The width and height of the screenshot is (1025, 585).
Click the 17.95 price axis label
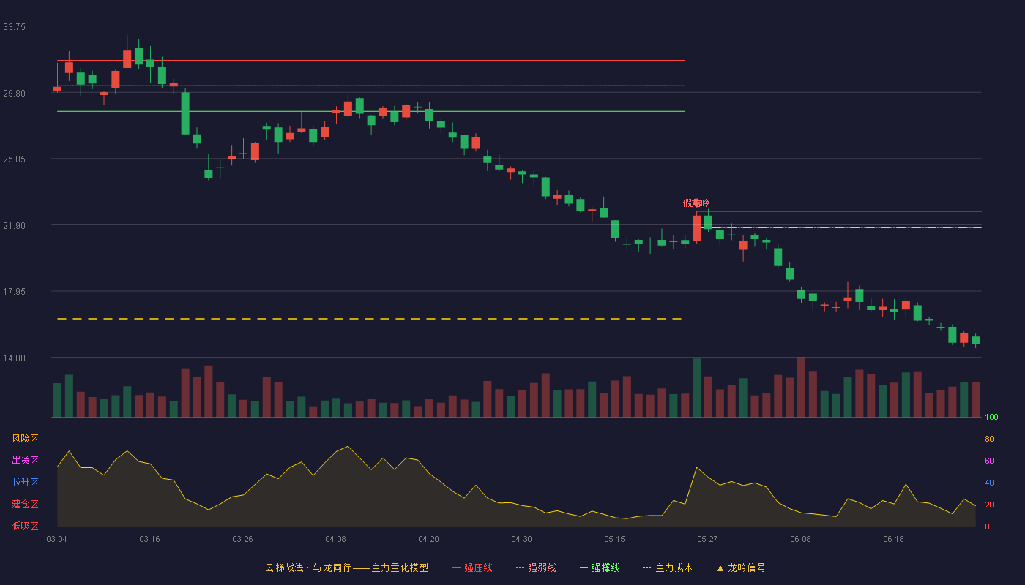click(14, 291)
